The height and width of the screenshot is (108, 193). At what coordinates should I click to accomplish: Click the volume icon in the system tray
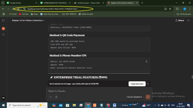click(165, 105)
